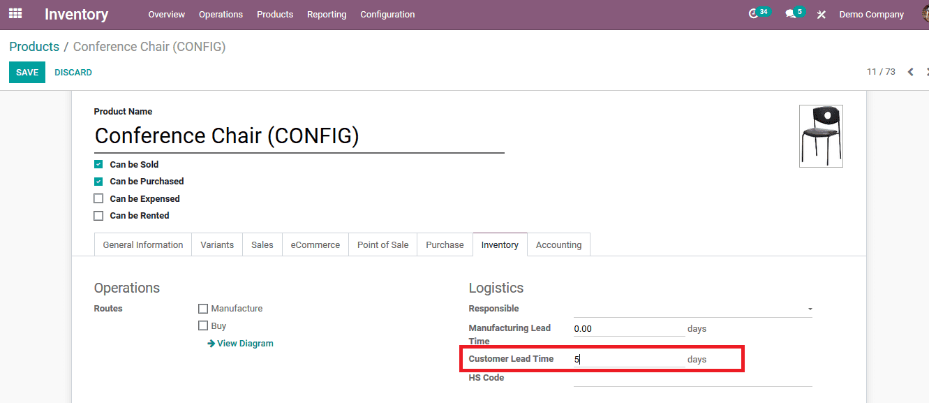Check the Manufacture route checkbox

(x=203, y=309)
